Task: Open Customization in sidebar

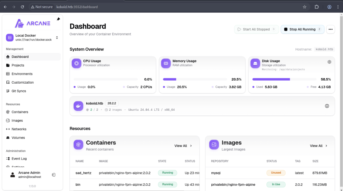Action: (32, 82)
